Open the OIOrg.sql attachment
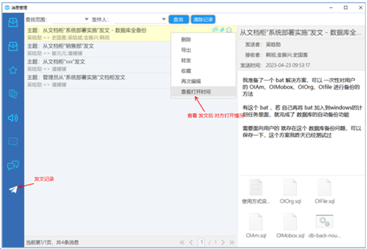The width and height of the screenshot is (367, 249). 290,191
